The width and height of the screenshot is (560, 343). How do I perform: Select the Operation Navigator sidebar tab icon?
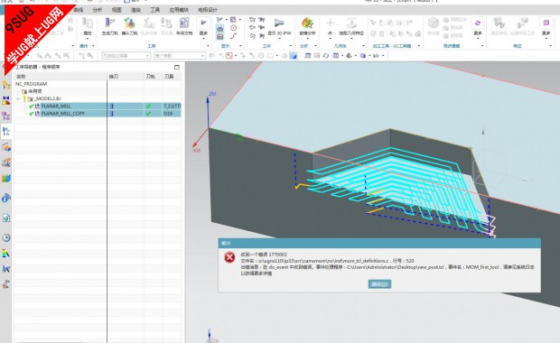click(6, 132)
